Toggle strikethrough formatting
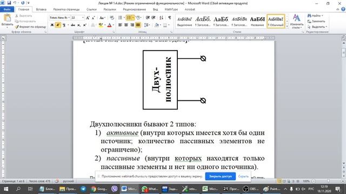 pos(73,25)
